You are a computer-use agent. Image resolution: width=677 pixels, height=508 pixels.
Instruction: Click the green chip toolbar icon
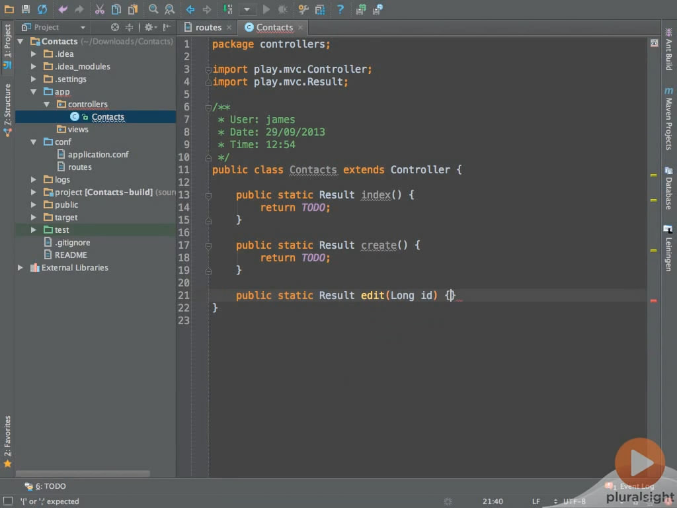(x=361, y=9)
